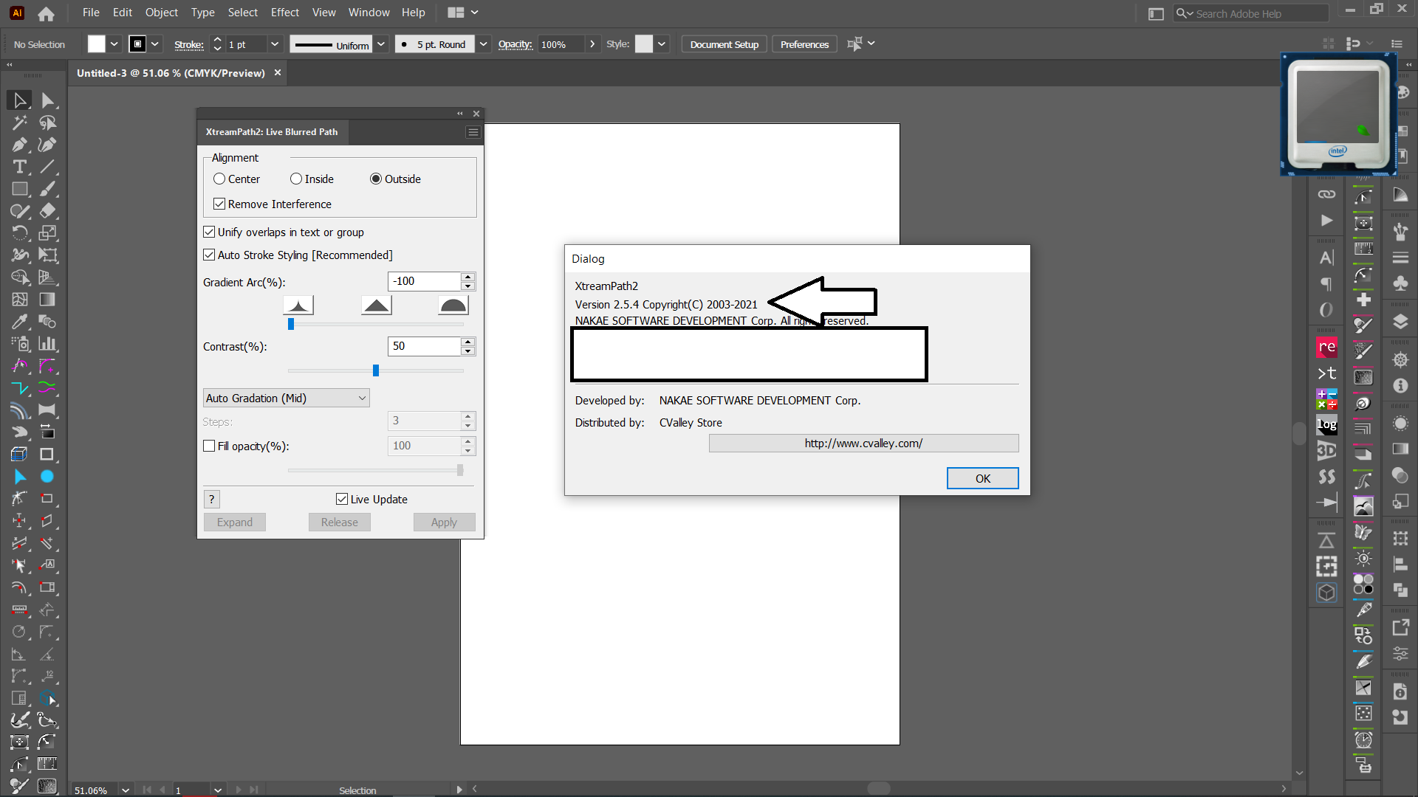Click the help question mark button
Image resolution: width=1418 pixels, height=797 pixels.
[212, 500]
